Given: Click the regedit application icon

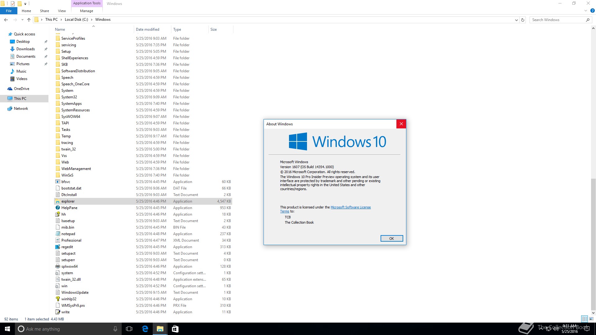Looking at the screenshot, I should pos(58,247).
